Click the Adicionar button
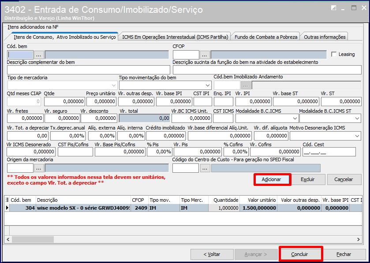370x263 pixels. point(271,180)
